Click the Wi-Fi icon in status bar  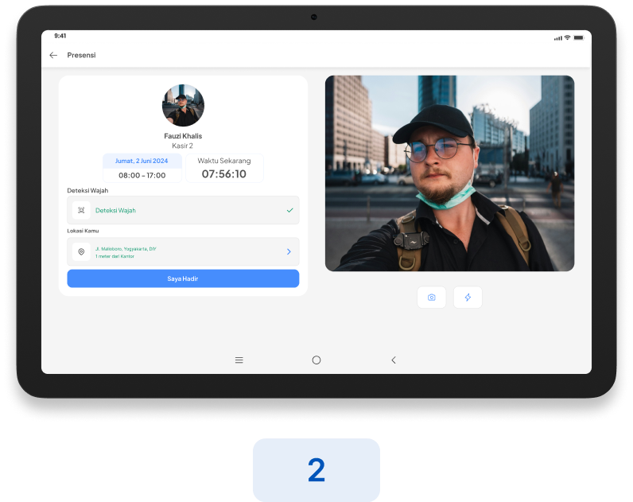pyautogui.click(x=567, y=37)
